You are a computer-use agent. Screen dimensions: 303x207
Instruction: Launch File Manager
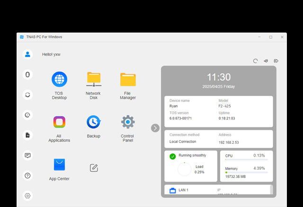coord(128,80)
